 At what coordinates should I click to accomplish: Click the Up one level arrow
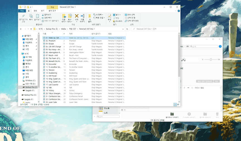point(31,29)
